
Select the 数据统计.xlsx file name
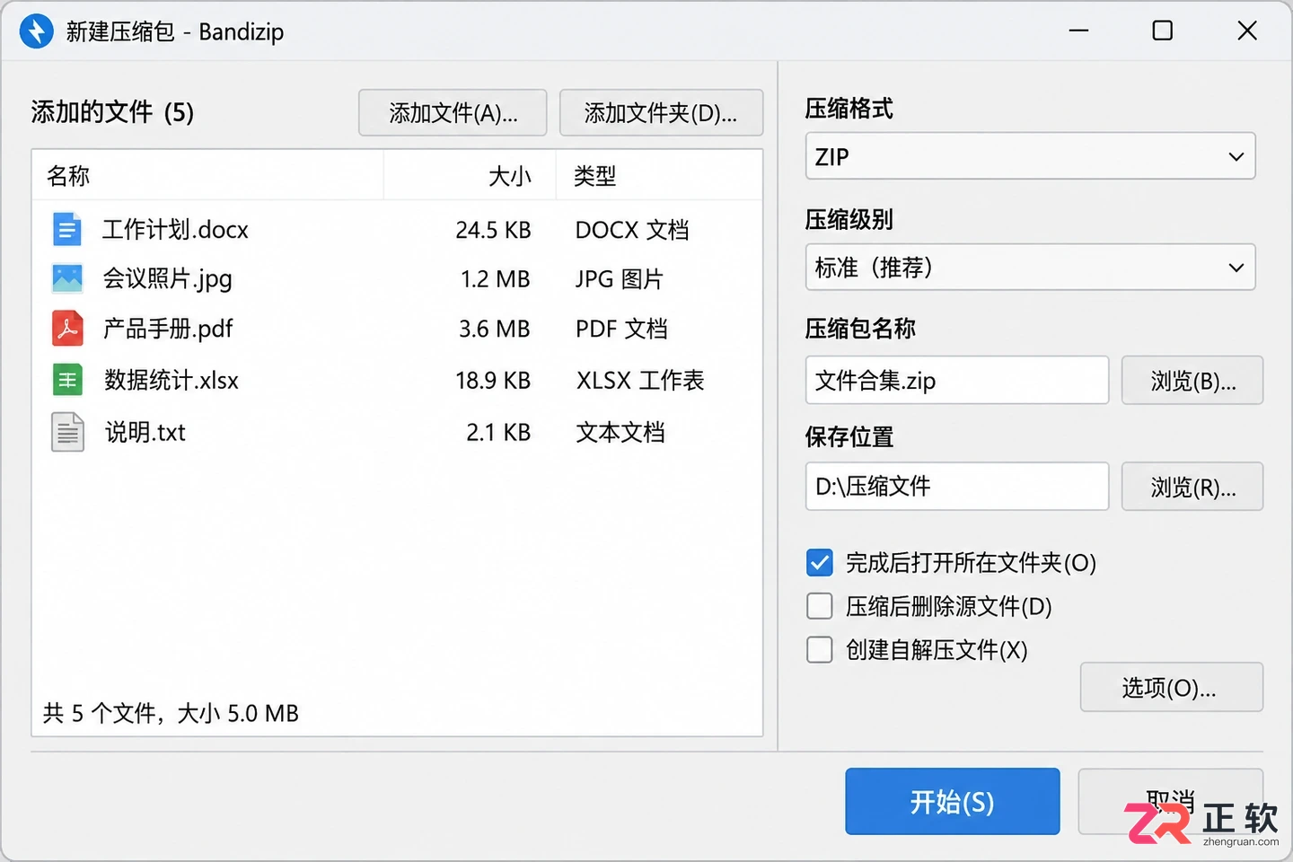(171, 381)
